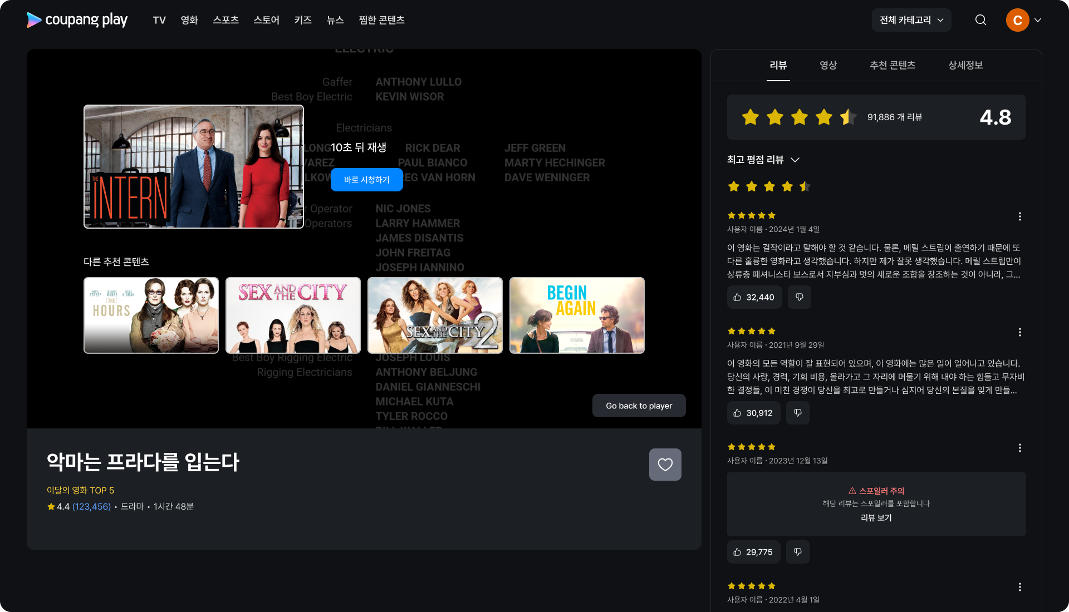
Task: Switch to the 영상 tab
Action: coord(828,65)
